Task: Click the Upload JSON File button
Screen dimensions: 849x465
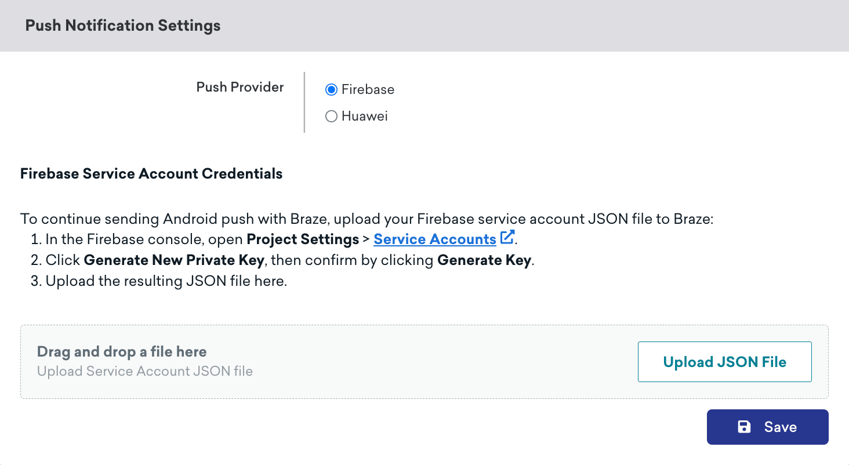Action: [724, 361]
